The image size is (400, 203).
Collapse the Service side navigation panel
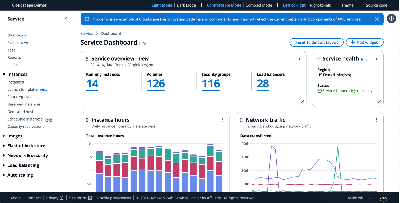pos(66,19)
